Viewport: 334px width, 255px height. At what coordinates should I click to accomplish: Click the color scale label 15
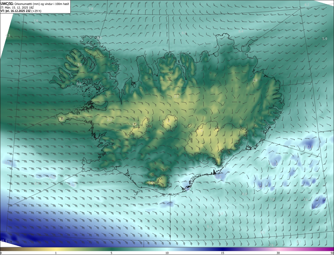coord(223,253)
